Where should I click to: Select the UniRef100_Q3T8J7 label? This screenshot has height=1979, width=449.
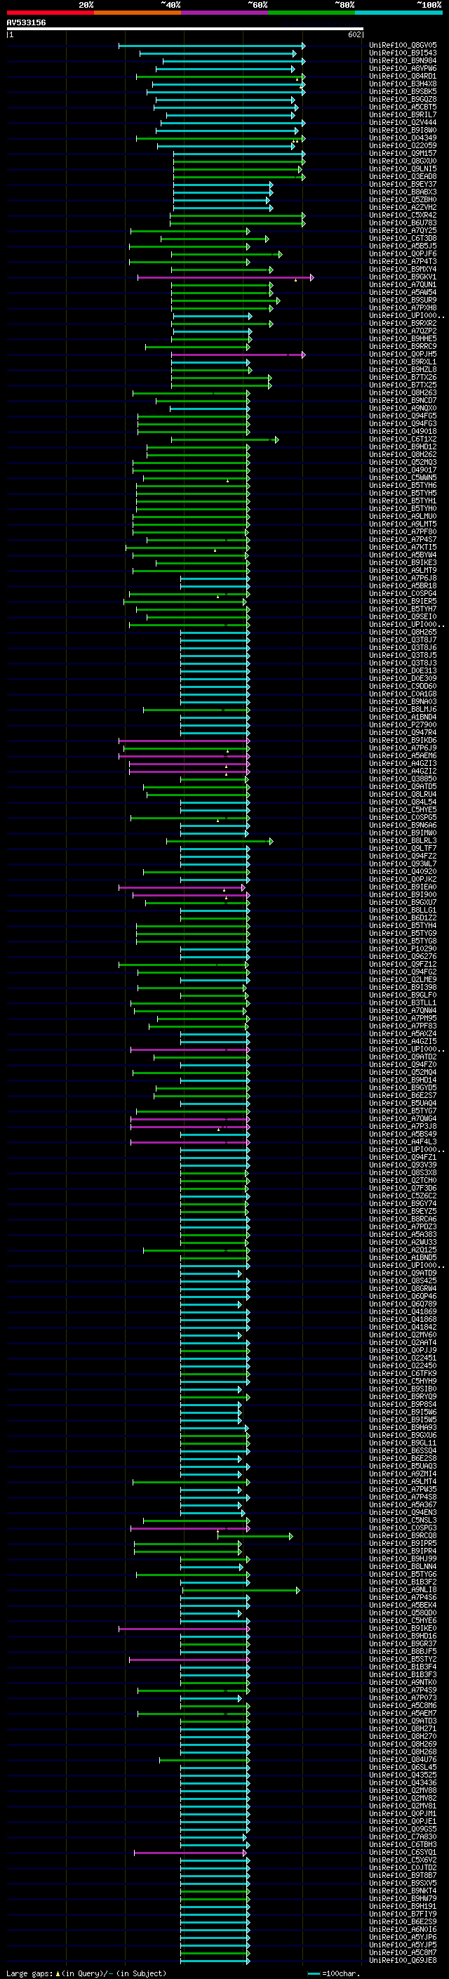pyautogui.click(x=403, y=640)
